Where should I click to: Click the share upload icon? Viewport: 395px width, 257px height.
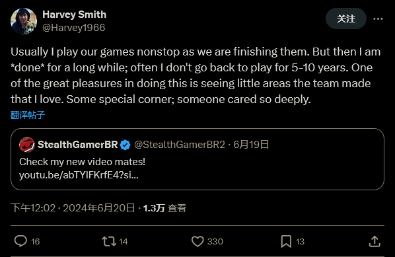(375, 241)
